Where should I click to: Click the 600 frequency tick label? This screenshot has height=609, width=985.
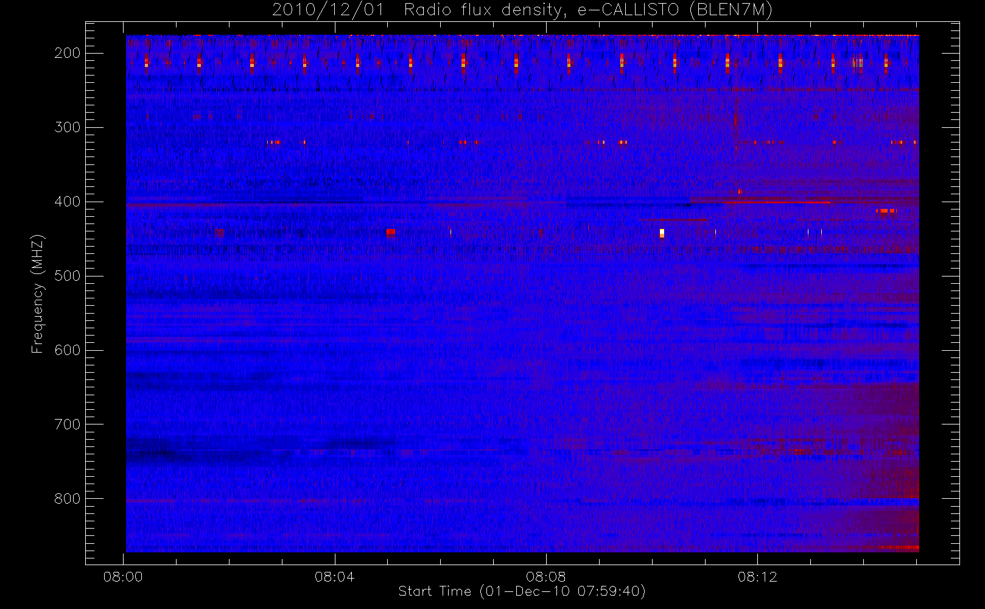coord(68,350)
